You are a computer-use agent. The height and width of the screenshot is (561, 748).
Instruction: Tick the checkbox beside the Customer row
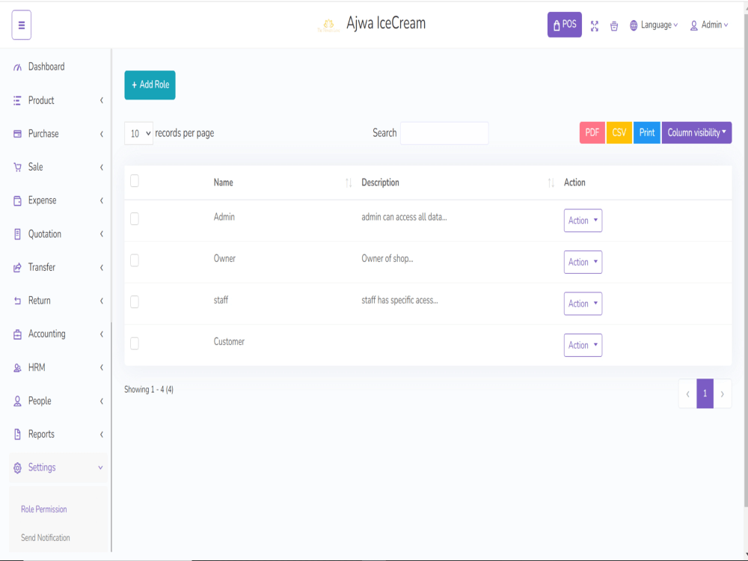click(135, 343)
